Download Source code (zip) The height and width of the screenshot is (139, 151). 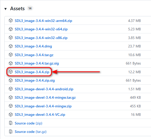pyautogui.click(x=28, y=123)
